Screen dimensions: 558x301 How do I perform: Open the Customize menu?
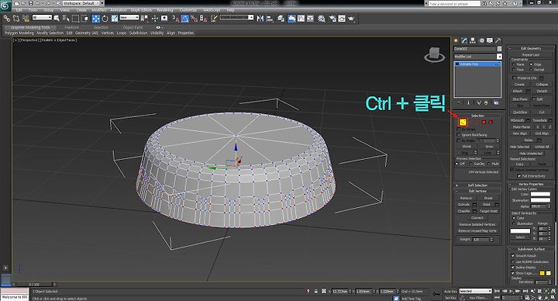(x=188, y=10)
